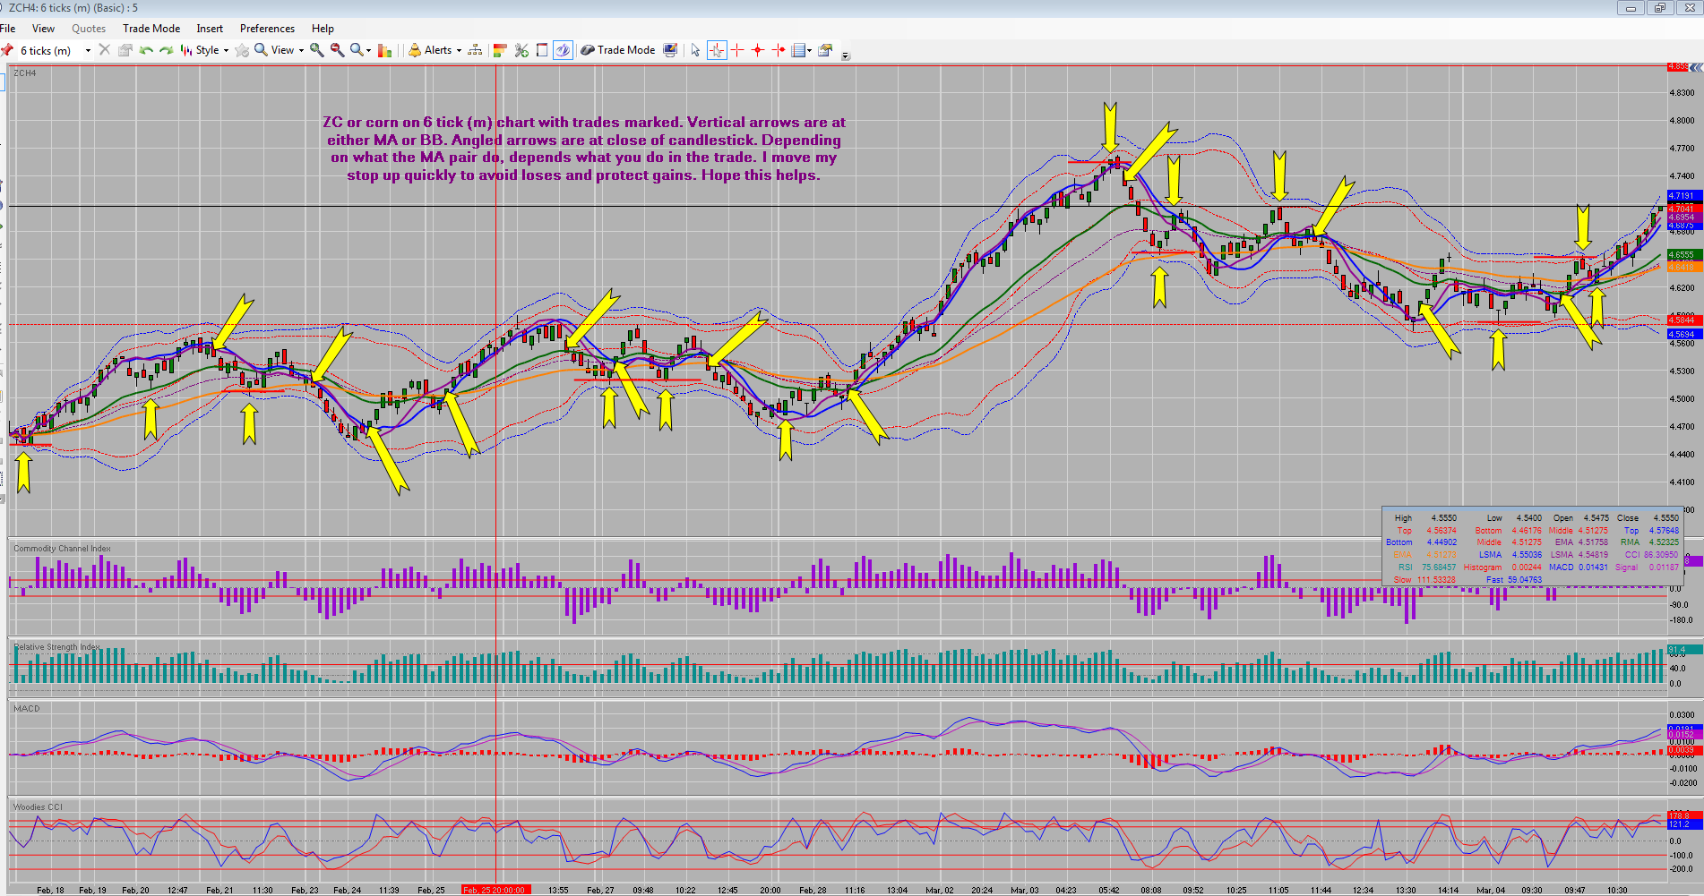Click the favorites star icon
1704x896 pixels.
pyautogui.click(x=242, y=50)
